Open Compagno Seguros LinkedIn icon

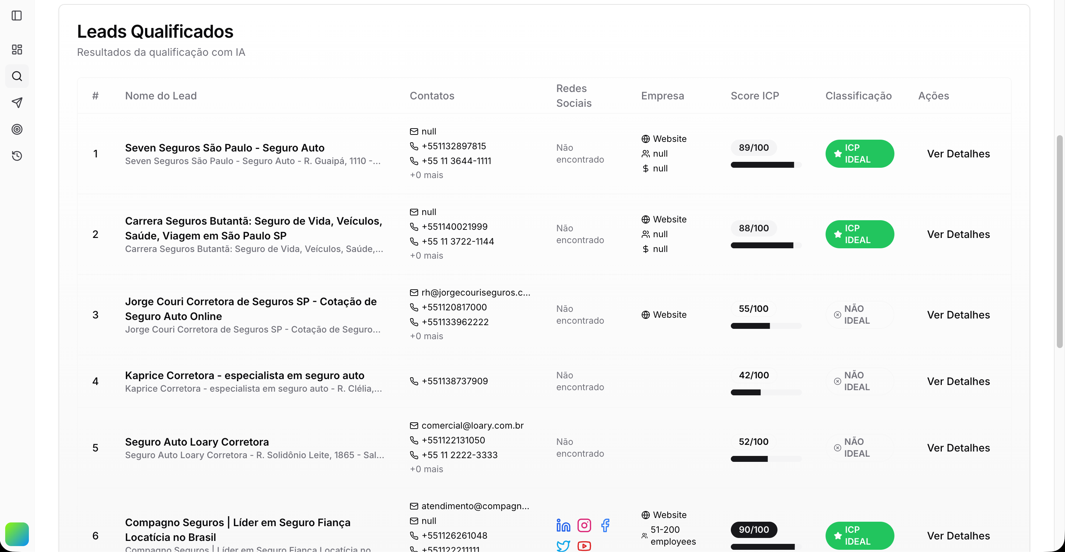(x=563, y=525)
